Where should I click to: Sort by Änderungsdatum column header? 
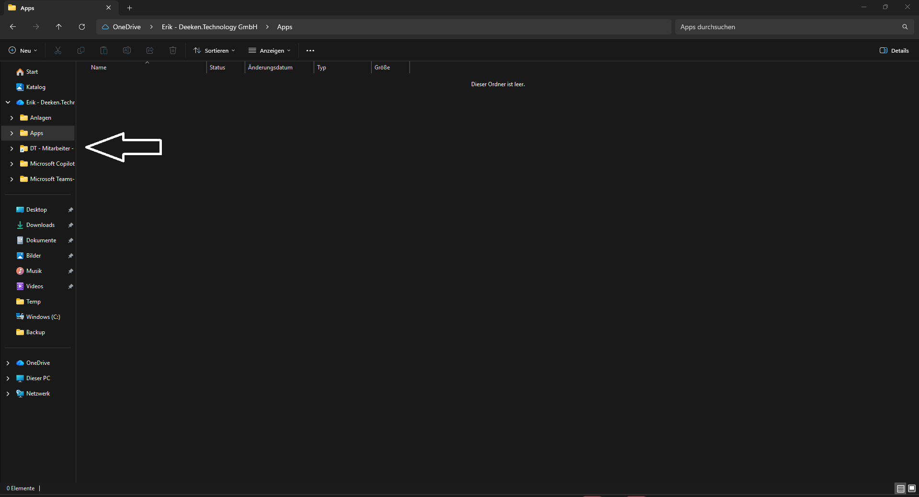point(271,68)
